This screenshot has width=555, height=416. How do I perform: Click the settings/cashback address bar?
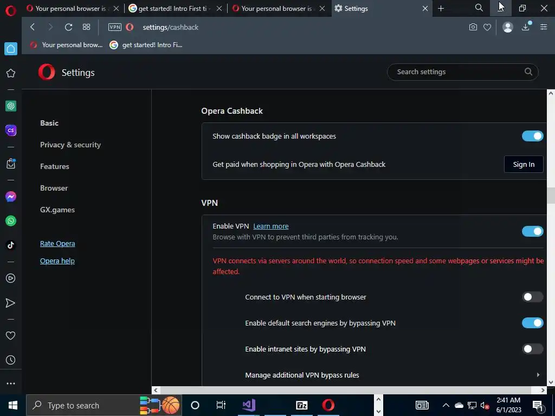click(170, 27)
